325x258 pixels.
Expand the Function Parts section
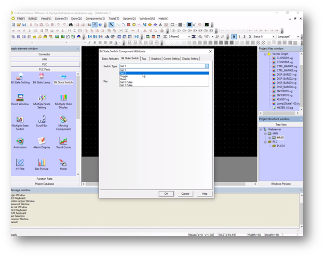click(45, 179)
